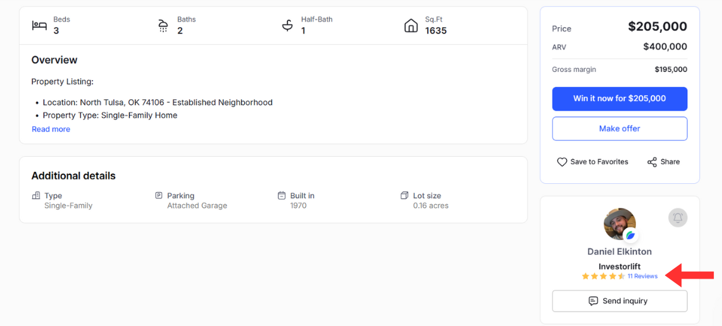Screen dimensions: 722x326
Task: Click the house icon next to Sq.Ft
Action: pos(411,26)
